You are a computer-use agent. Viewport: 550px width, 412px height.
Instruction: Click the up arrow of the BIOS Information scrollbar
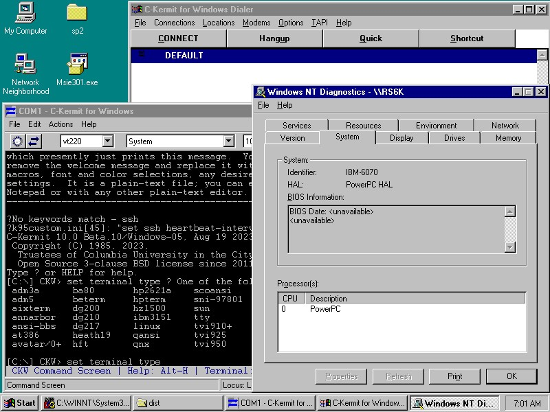pos(509,211)
